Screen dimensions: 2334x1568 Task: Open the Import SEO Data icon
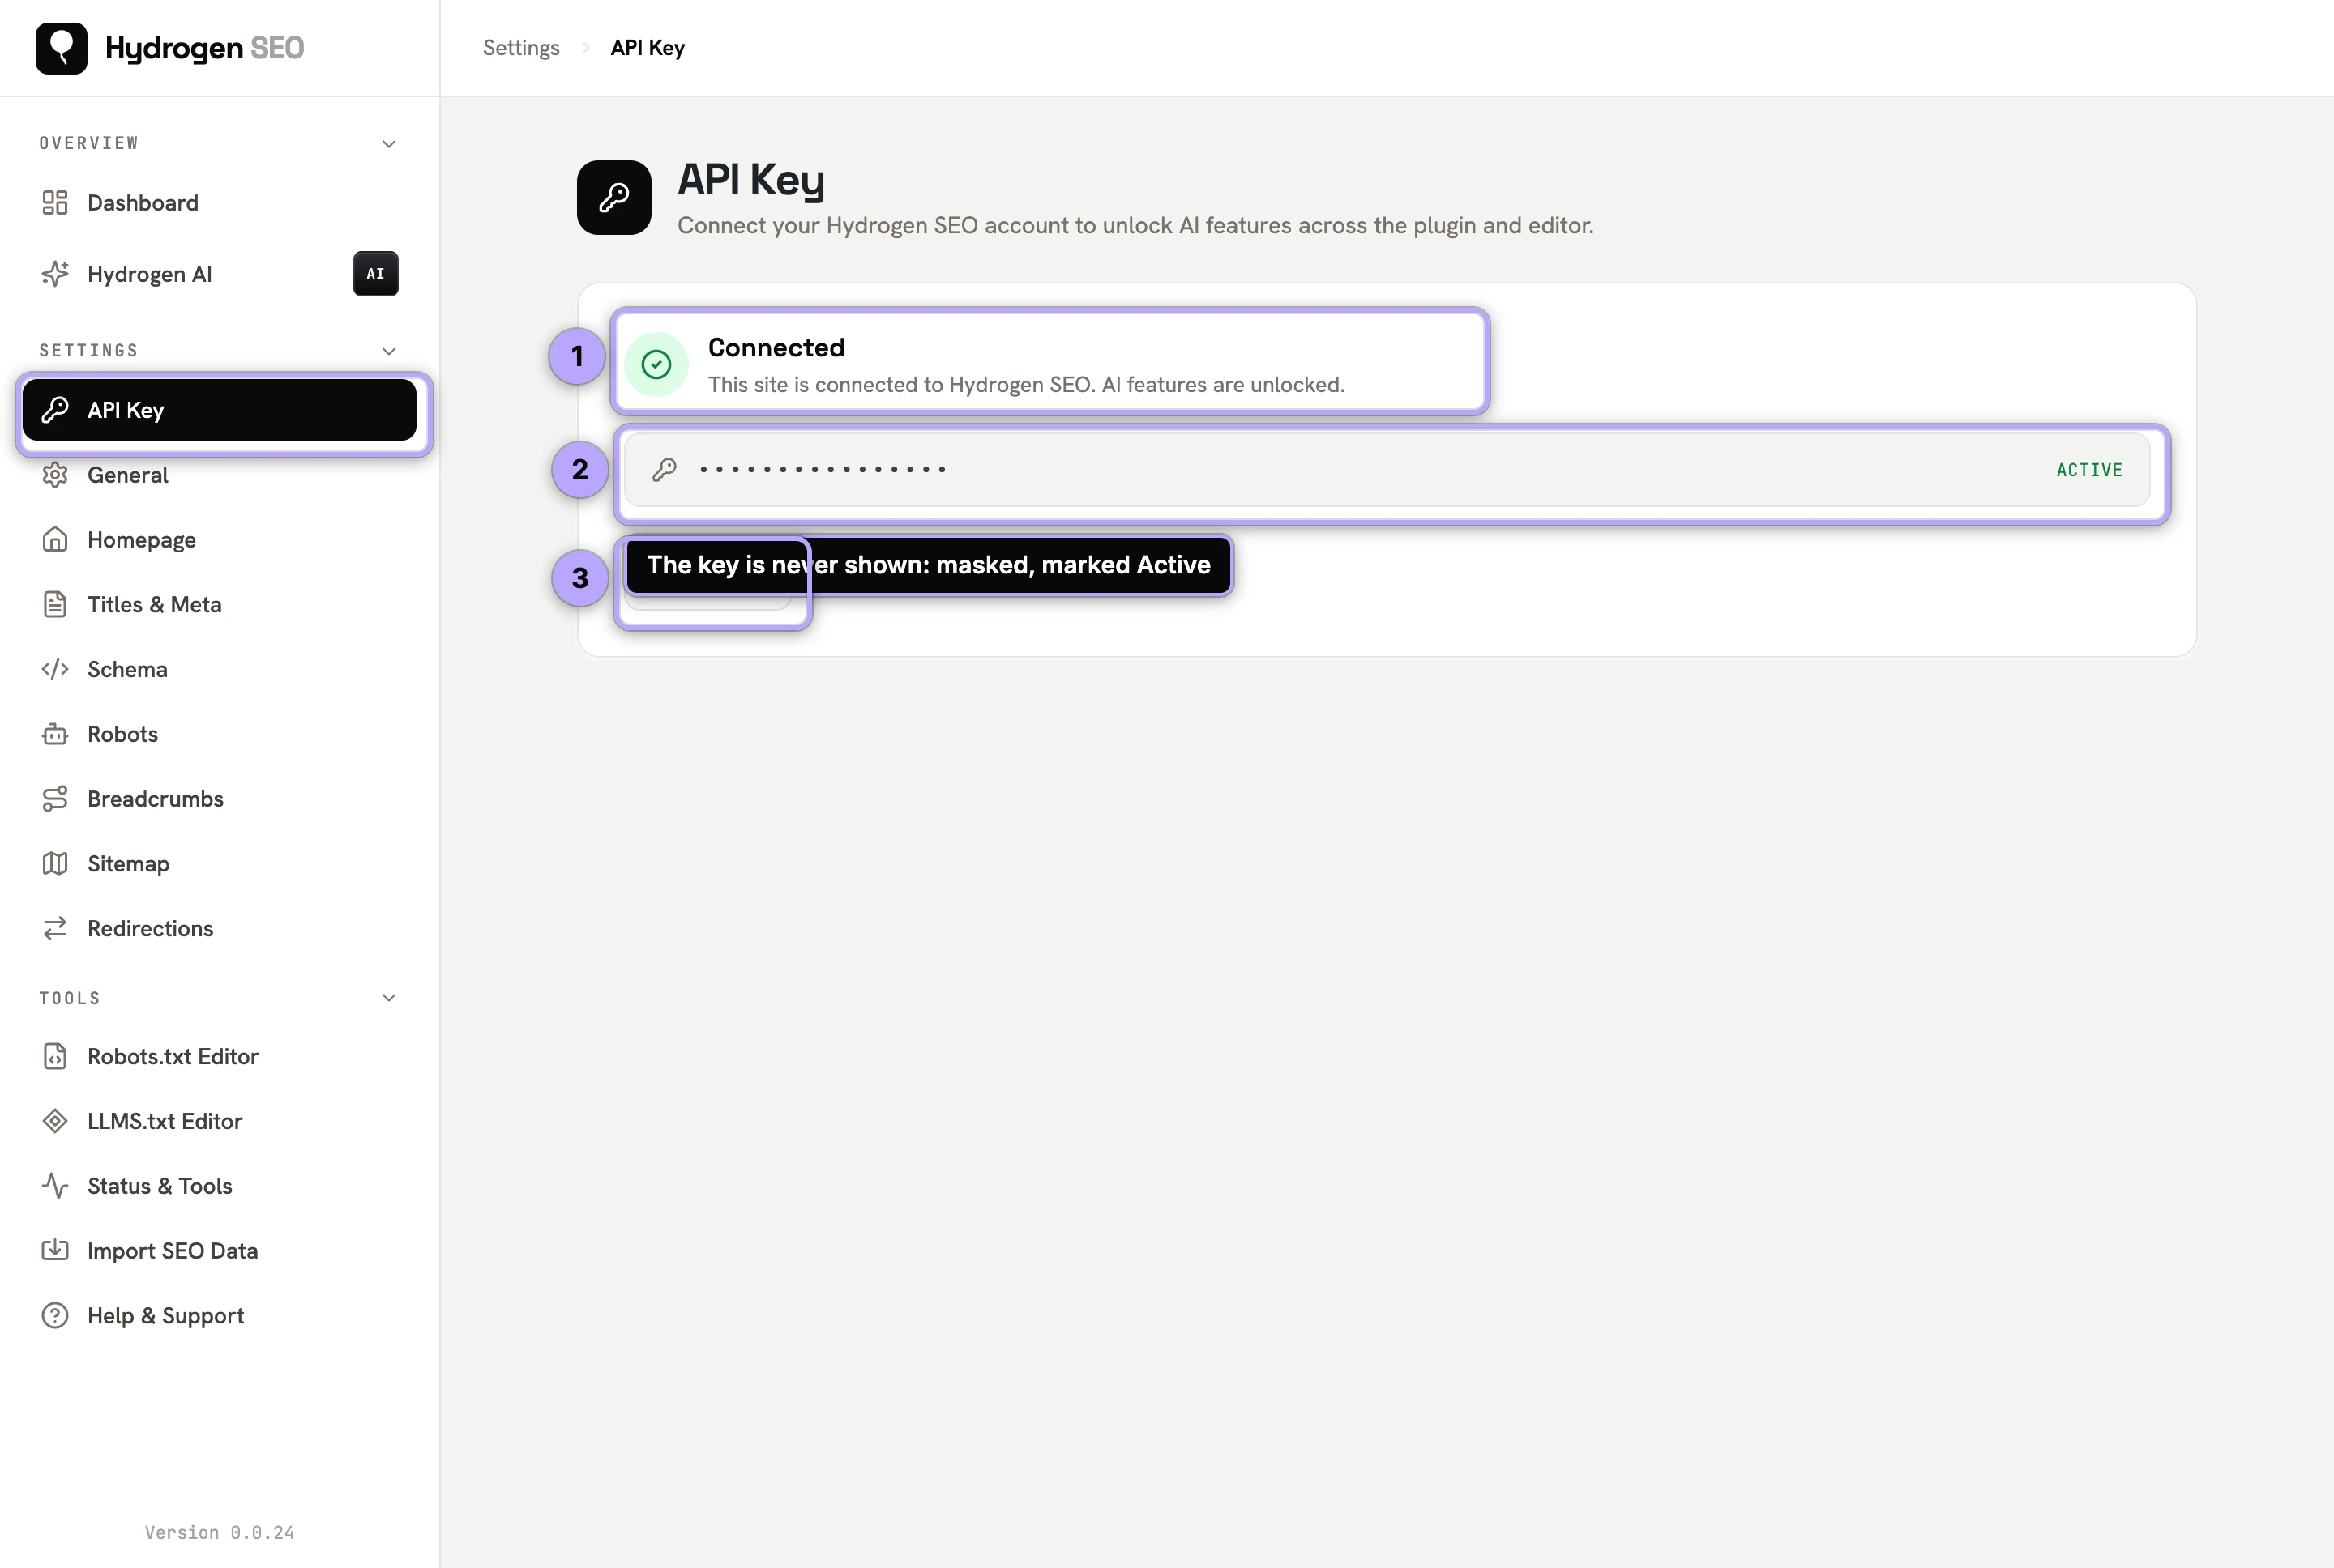coord(55,1251)
